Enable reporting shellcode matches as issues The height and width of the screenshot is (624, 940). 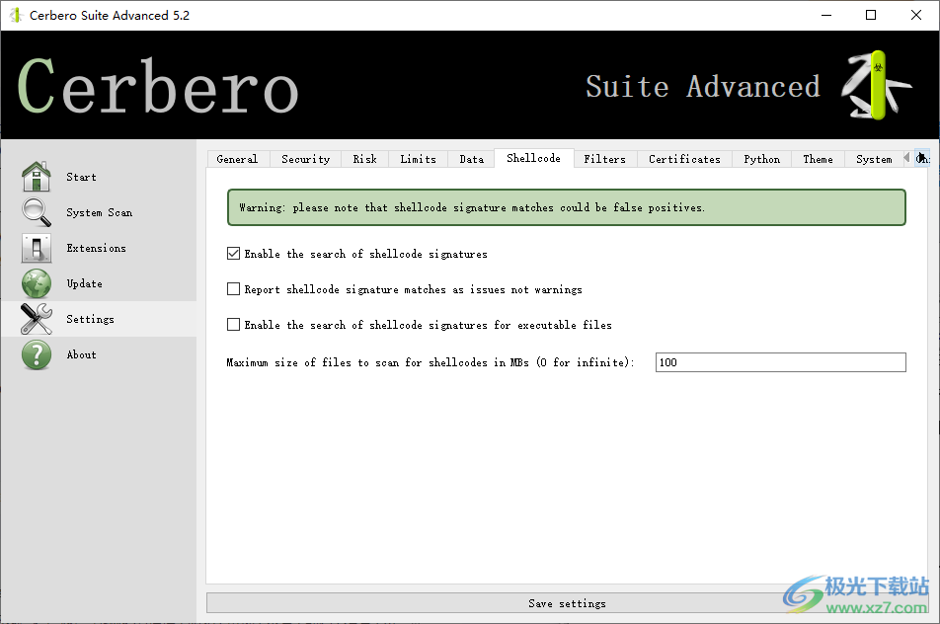(234, 289)
